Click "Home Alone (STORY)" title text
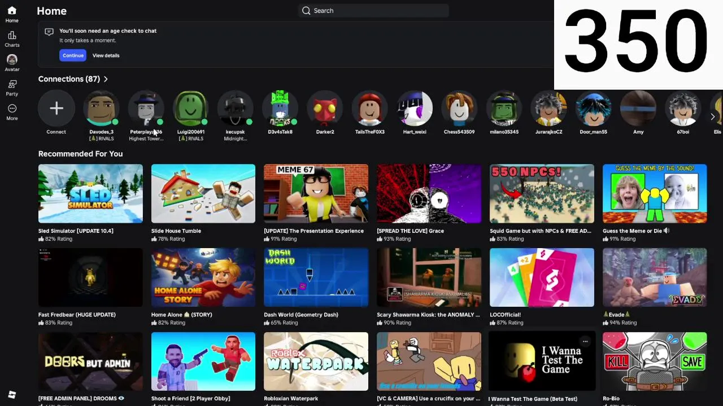723x406 pixels. click(181, 315)
